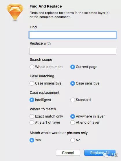Click the Replace with input field

click(x=73, y=51)
